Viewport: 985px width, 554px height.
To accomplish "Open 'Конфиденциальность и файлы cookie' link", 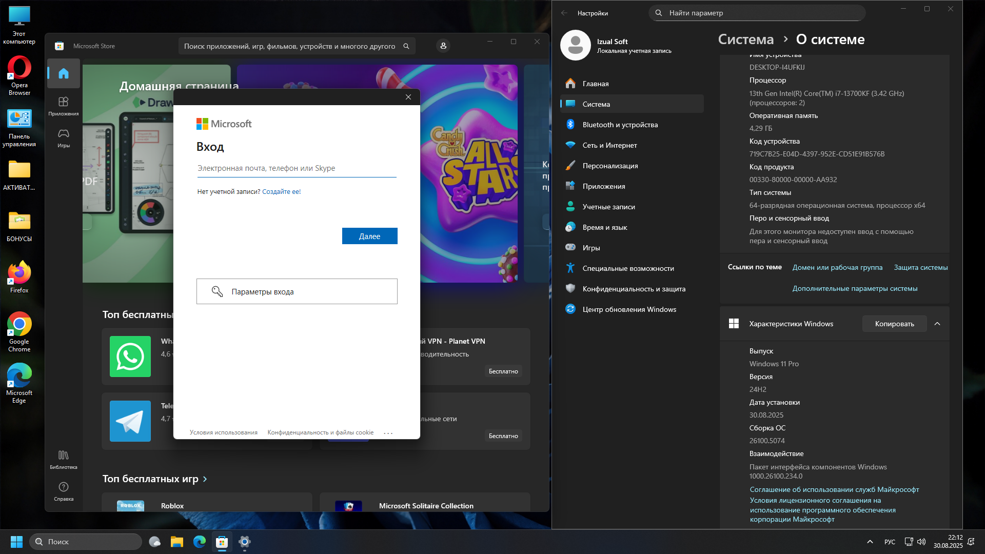I will click(320, 432).
